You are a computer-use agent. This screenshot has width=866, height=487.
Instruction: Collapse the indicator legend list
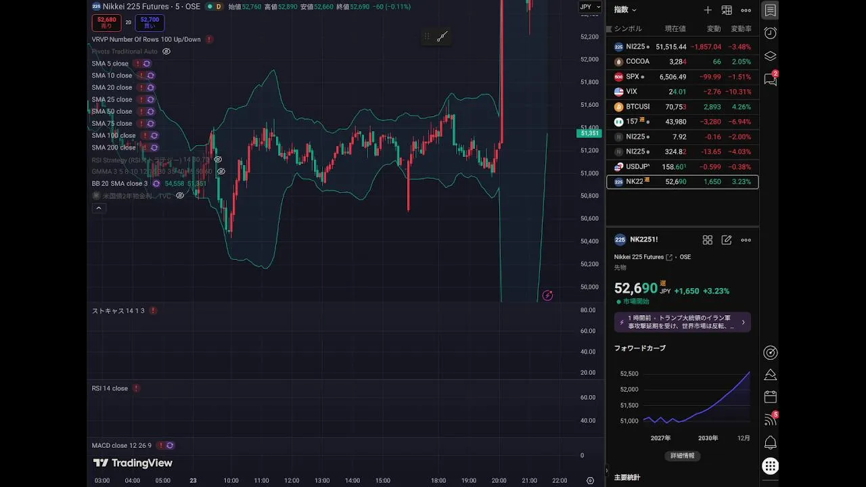pos(99,208)
